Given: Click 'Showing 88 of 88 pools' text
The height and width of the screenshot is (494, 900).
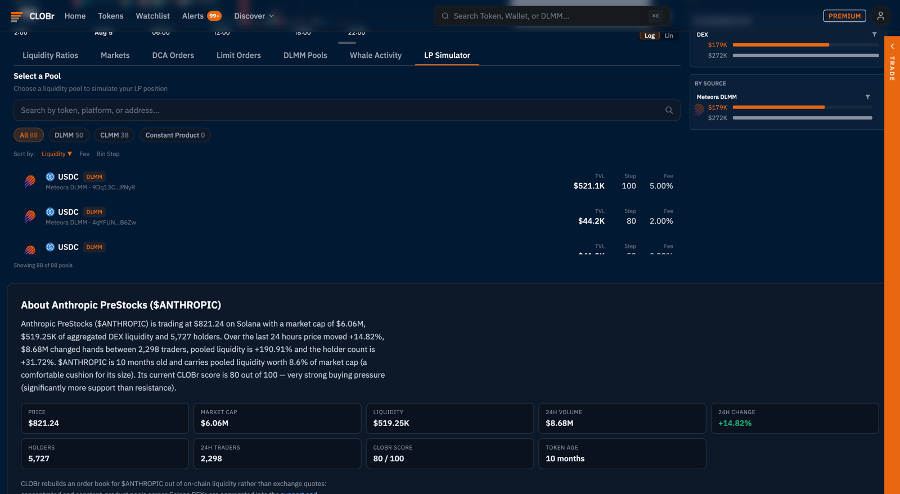Looking at the screenshot, I should tap(43, 265).
